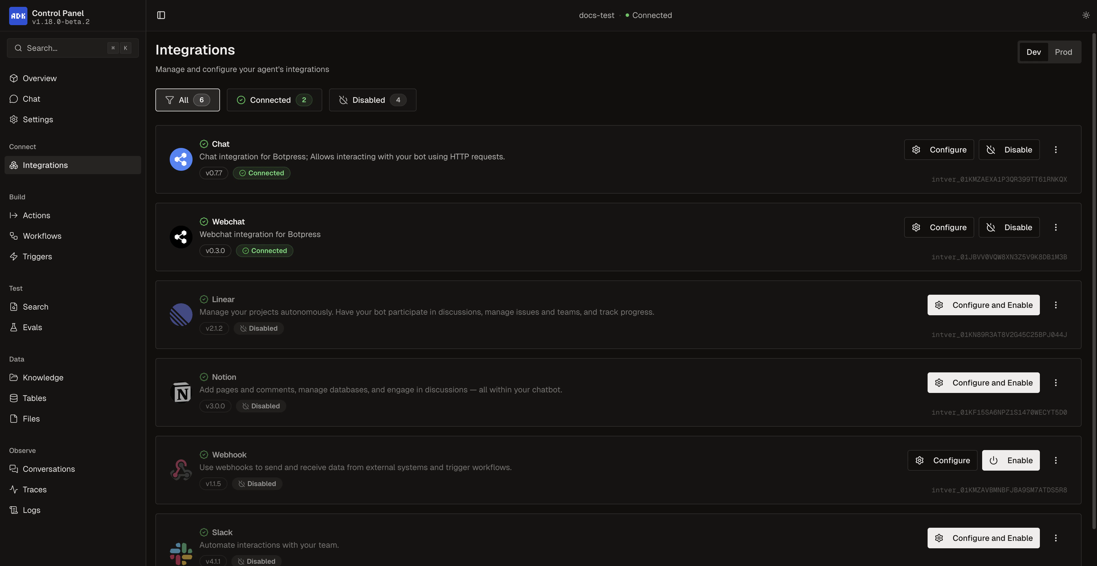Click the Knowledge folder icon
The height and width of the screenshot is (566, 1097).
[x=13, y=378]
